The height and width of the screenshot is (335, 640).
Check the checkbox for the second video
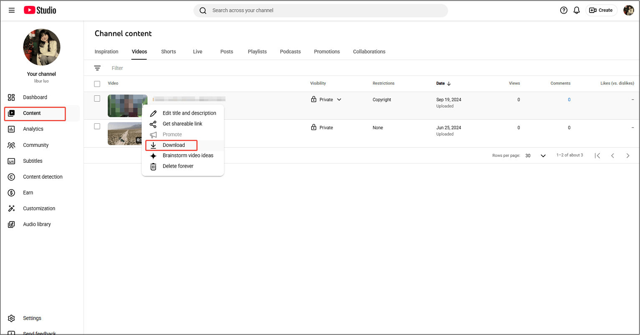[97, 126]
